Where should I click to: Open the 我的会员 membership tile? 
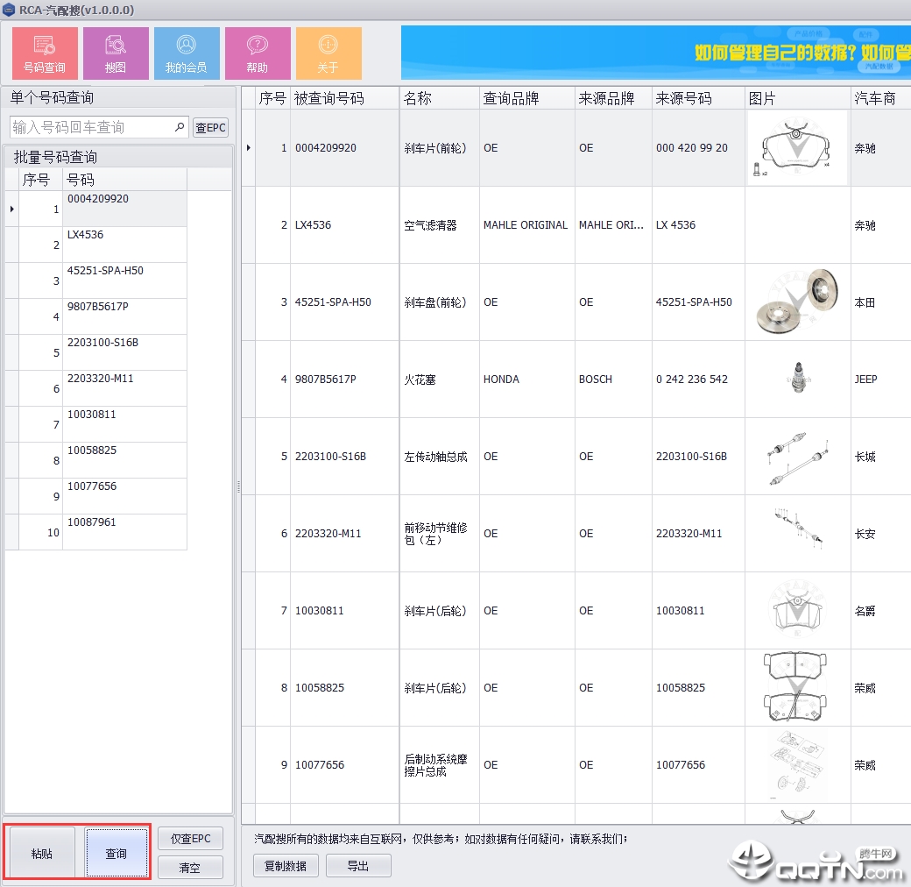[187, 53]
